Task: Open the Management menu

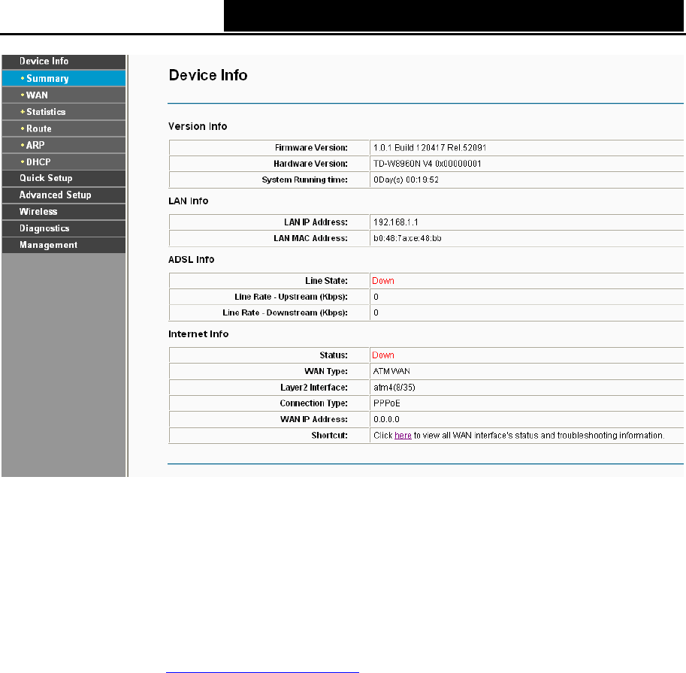Action: [63, 245]
